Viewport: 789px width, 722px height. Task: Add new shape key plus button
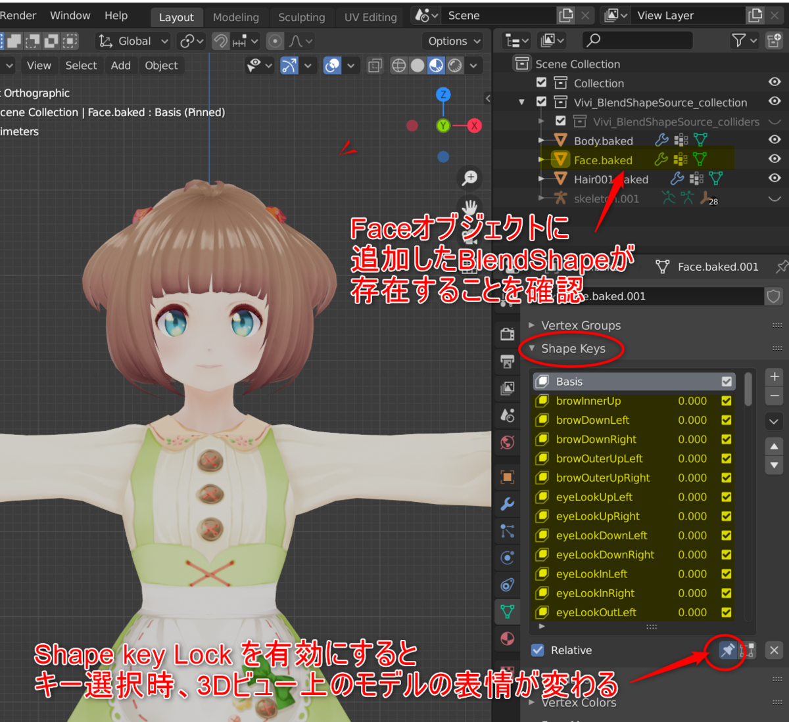pos(775,377)
